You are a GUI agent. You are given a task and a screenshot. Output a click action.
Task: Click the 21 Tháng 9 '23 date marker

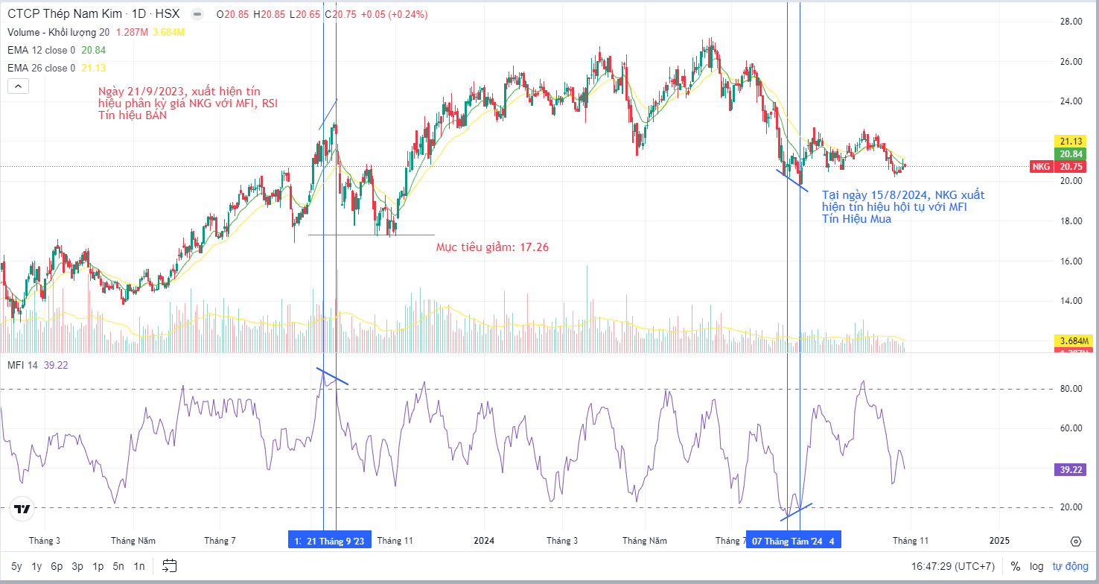(x=335, y=541)
